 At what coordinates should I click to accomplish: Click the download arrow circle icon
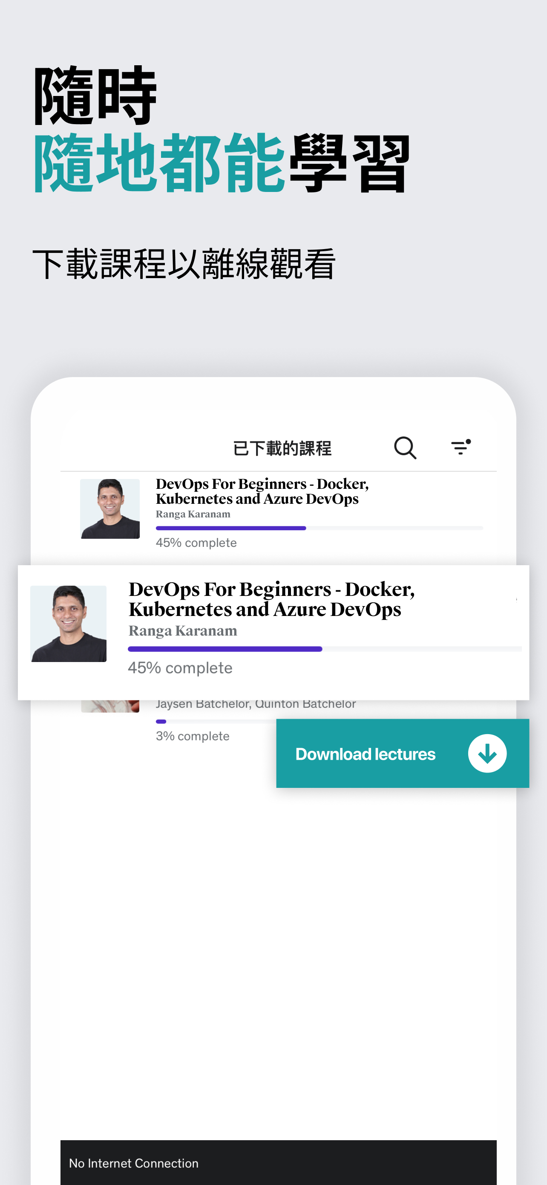coord(487,753)
